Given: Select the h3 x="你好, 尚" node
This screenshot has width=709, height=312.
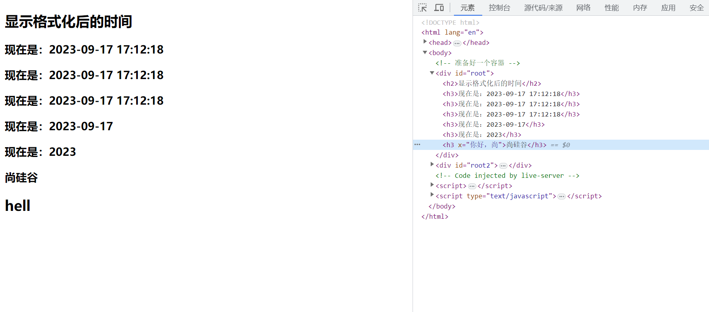Looking at the screenshot, I should pyautogui.click(x=494, y=145).
